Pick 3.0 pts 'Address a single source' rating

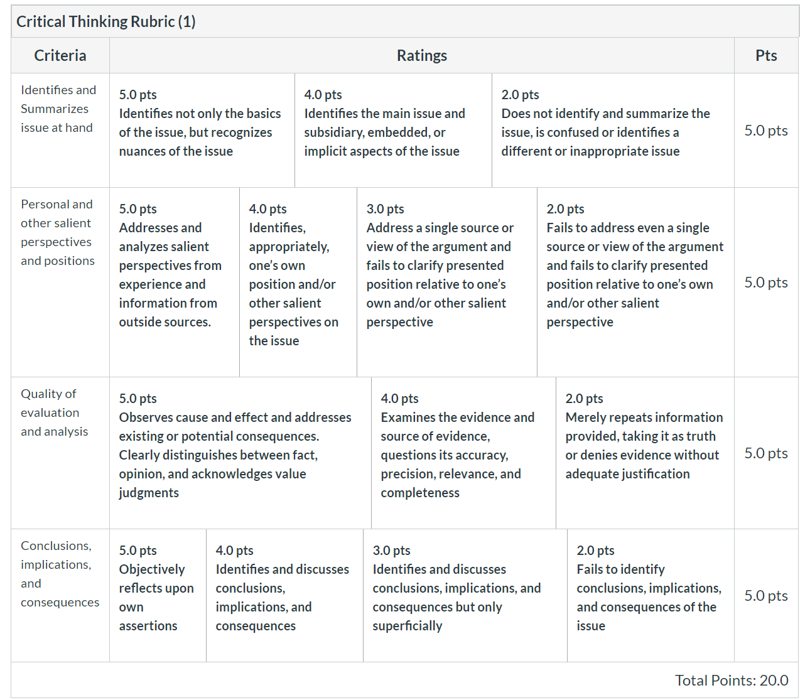click(447, 282)
